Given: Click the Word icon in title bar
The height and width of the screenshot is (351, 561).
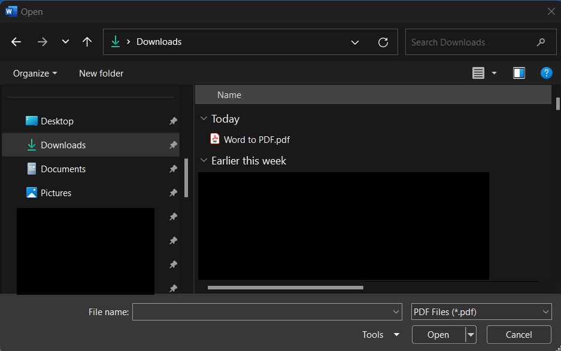Looking at the screenshot, I should (11, 11).
